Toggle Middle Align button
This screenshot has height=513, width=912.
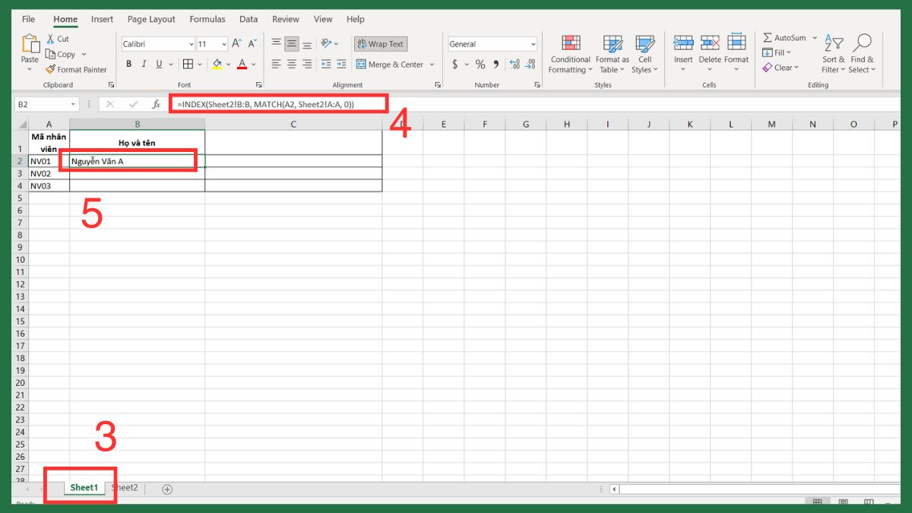tap(291, 43)
